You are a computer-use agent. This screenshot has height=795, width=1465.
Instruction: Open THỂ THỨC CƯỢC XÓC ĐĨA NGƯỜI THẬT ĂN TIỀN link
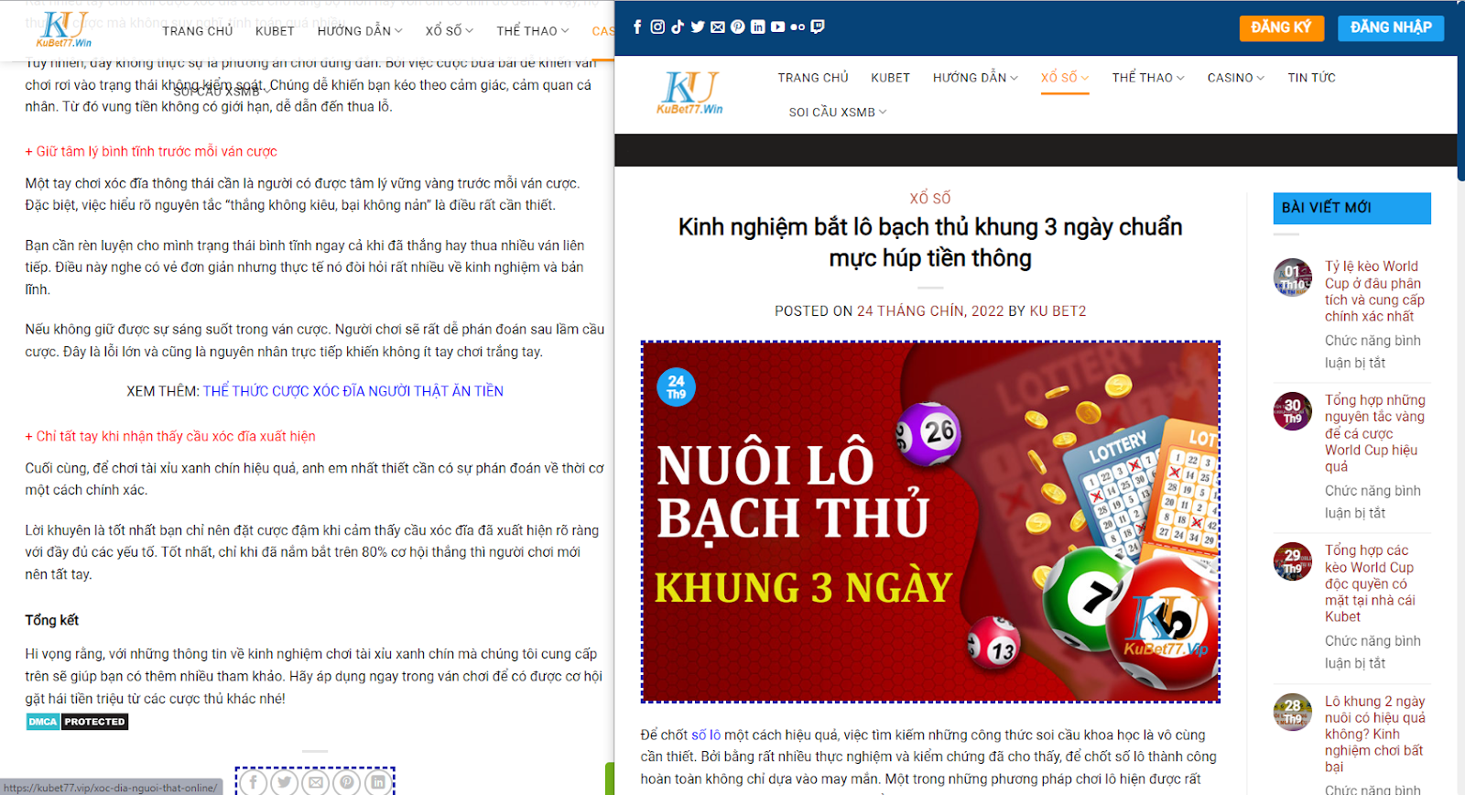tap(353, 391)
